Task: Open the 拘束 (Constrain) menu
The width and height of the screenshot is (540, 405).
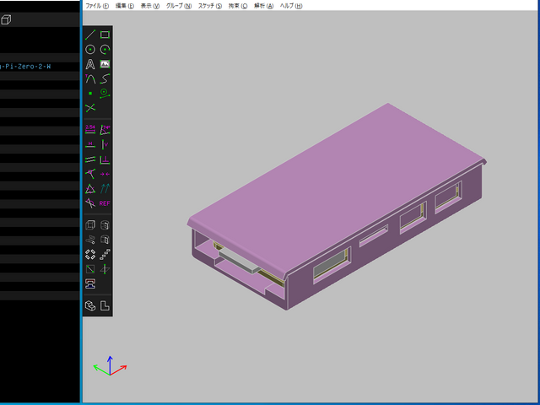Action: 238,6
